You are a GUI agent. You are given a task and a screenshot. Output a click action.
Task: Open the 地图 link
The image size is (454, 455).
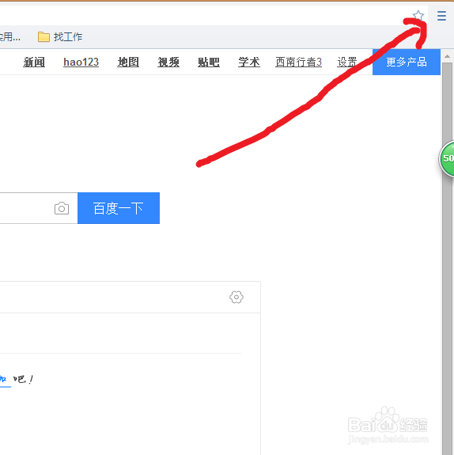point(128,62)
